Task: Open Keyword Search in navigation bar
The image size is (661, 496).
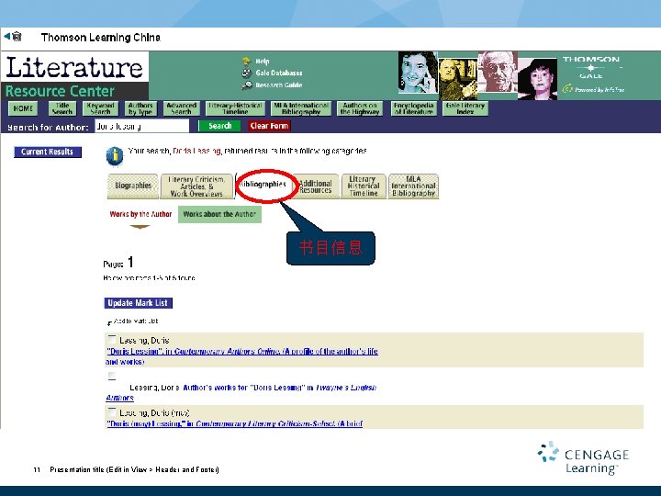Action: (x=100, y=108)
